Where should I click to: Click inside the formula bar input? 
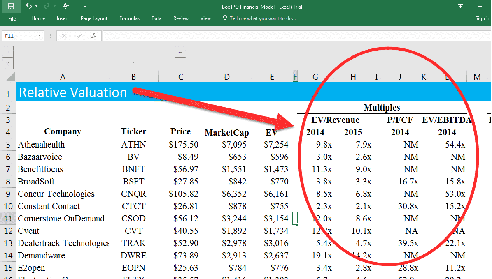pyautogui.click(x=297, y=36)
